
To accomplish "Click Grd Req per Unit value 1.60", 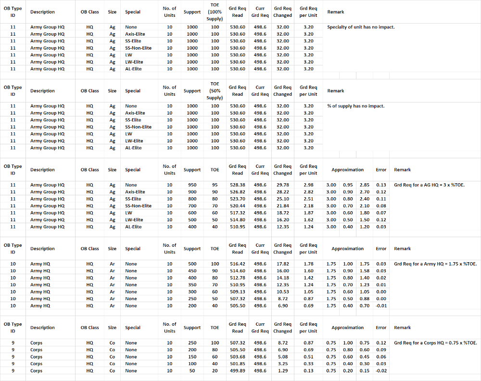I will 308,271.
